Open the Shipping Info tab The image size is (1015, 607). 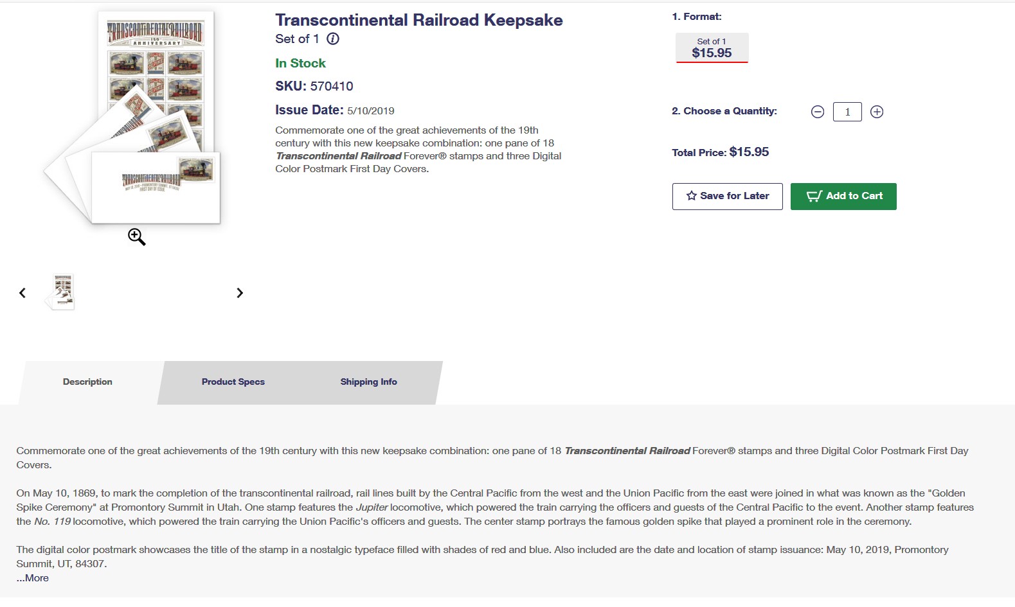369,382
